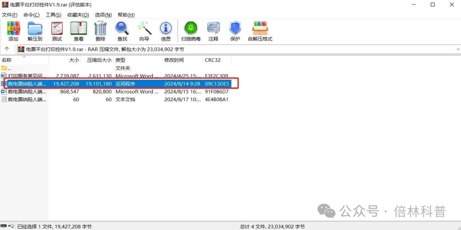Click the archive path address field
This screenshot has width=461, height=230.
click(238, 49)
